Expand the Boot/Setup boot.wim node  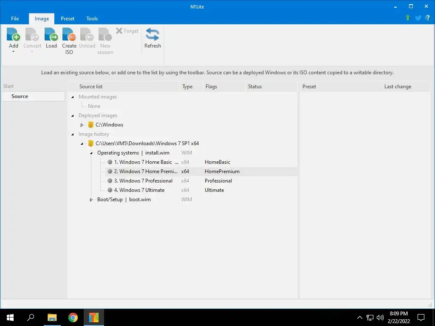point(91,200)
